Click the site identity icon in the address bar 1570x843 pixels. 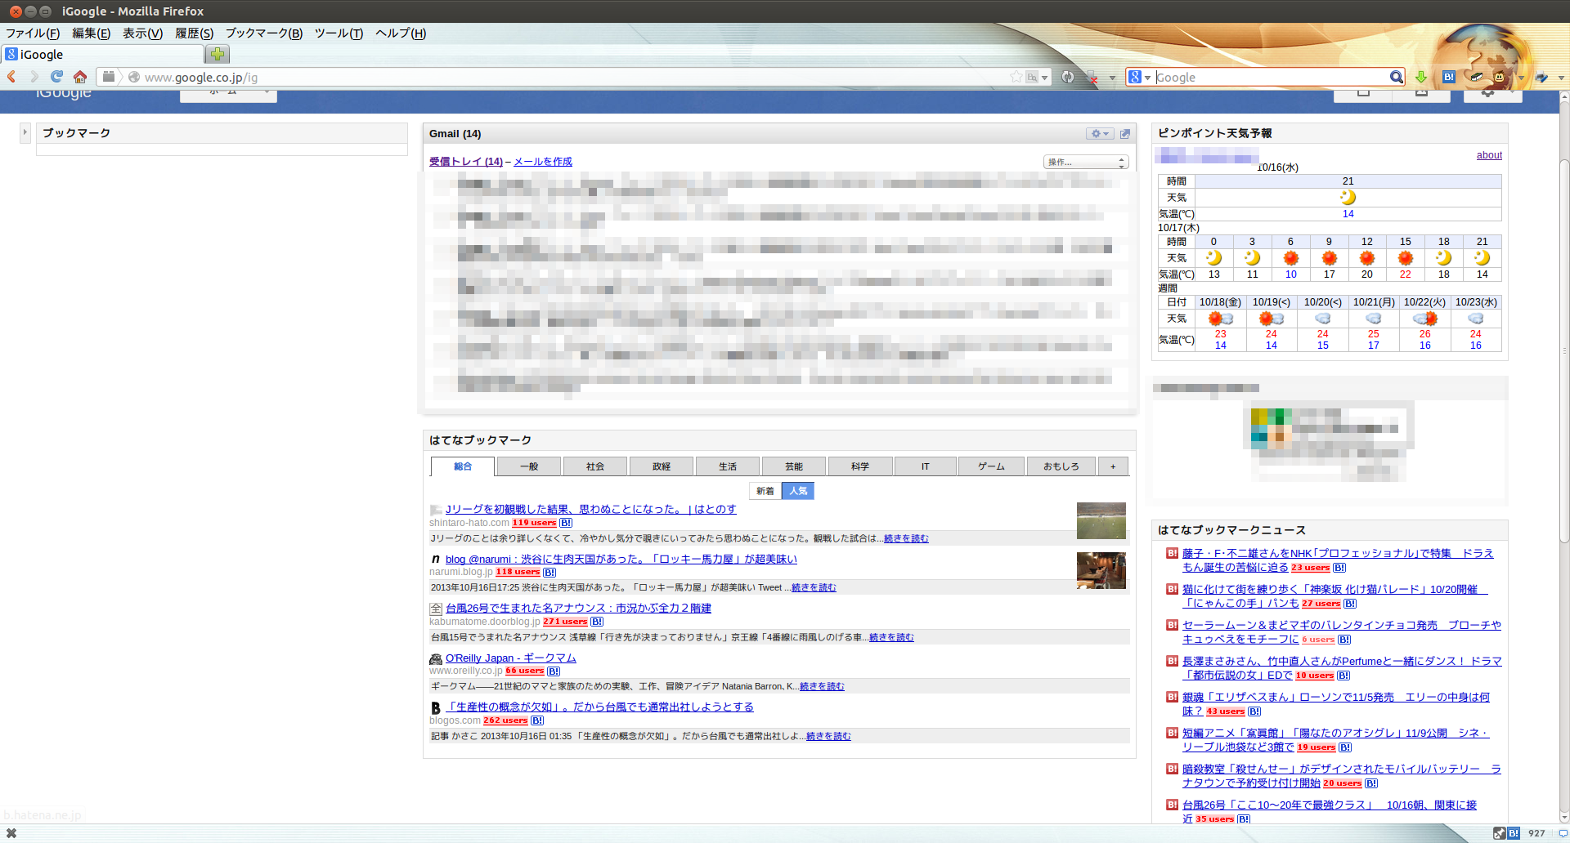tap(134, 77)
